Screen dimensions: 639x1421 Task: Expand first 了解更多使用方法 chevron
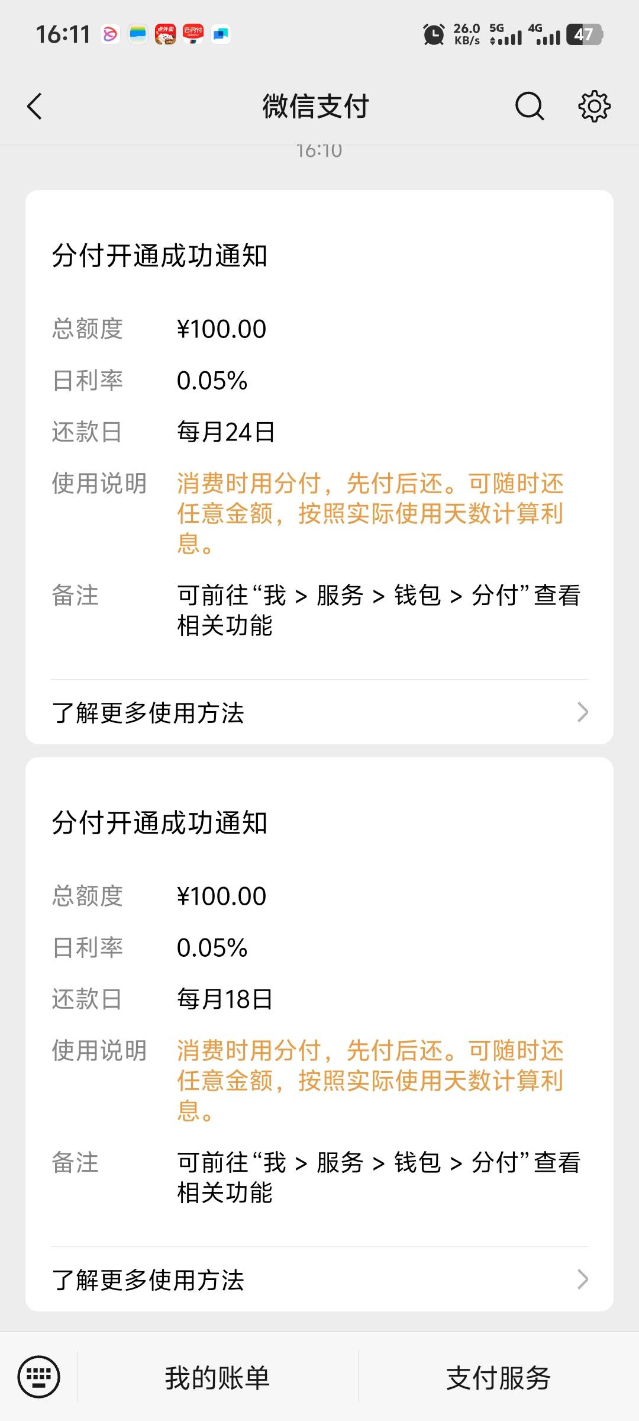click(x=583, y=712)
